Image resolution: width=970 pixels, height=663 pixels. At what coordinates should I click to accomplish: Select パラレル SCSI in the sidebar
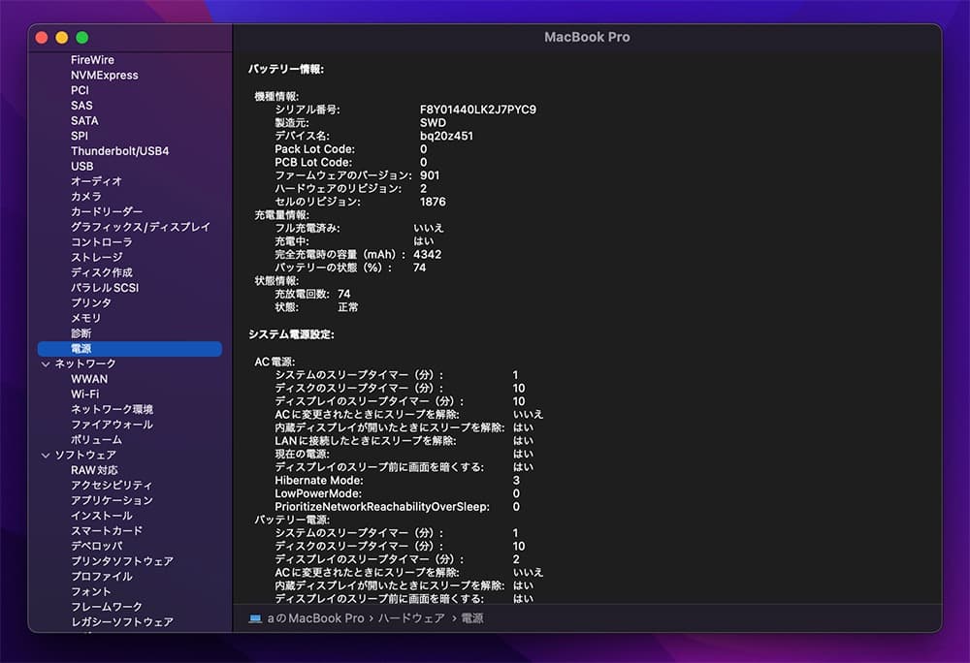tap(105, 287)
